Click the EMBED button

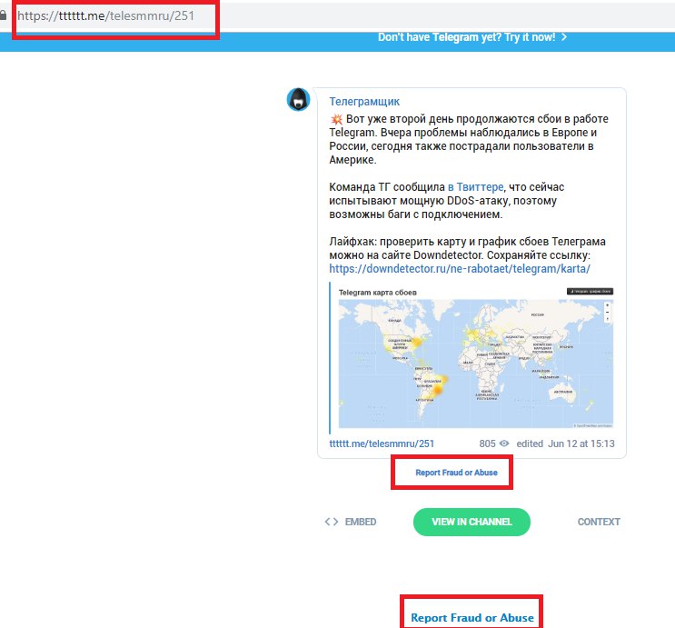click(x=361, y=522)
